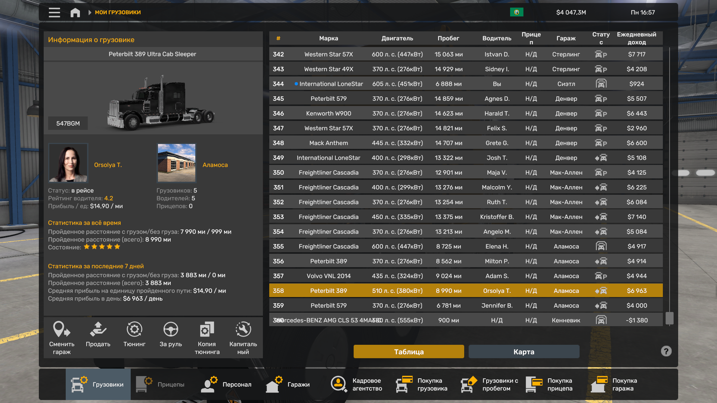Viewport: 717px width, 403px height.
Task: Open the Гаражи tab
Action: click(x=288, y=384)
